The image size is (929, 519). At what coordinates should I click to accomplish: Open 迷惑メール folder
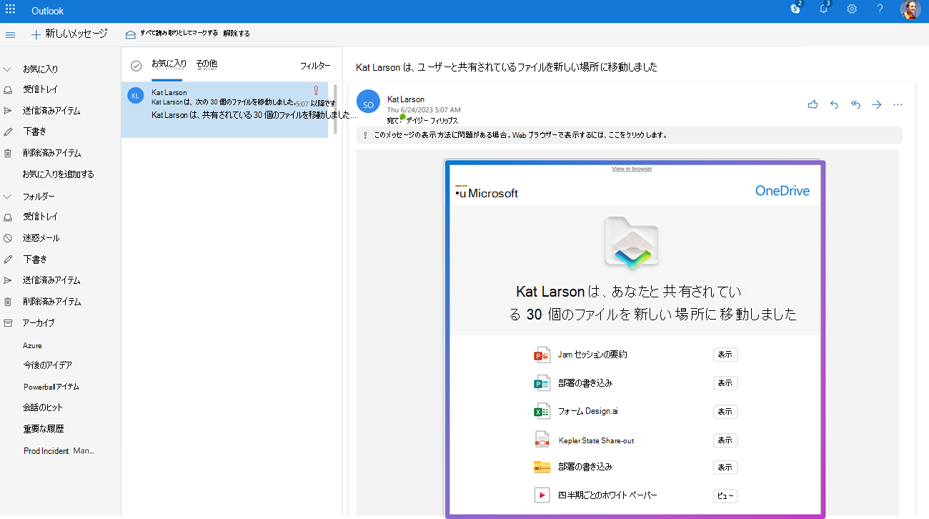pyautogui.click(x=41, y=238)
